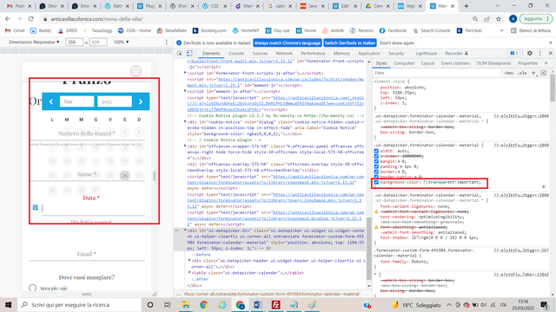This screenshot has height=312, width=556.
Task: Click the viewport width field 356
Action: point(74,42)
